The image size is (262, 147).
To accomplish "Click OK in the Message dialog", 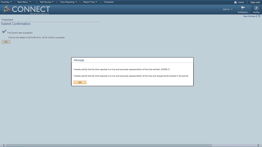I will pyautogui.click(x=80, y=82).
